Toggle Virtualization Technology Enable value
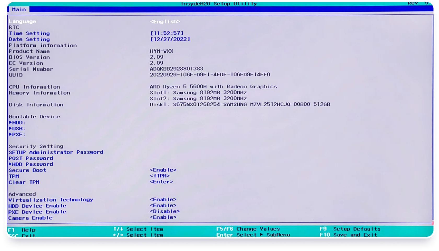 (x=163, y=200)
